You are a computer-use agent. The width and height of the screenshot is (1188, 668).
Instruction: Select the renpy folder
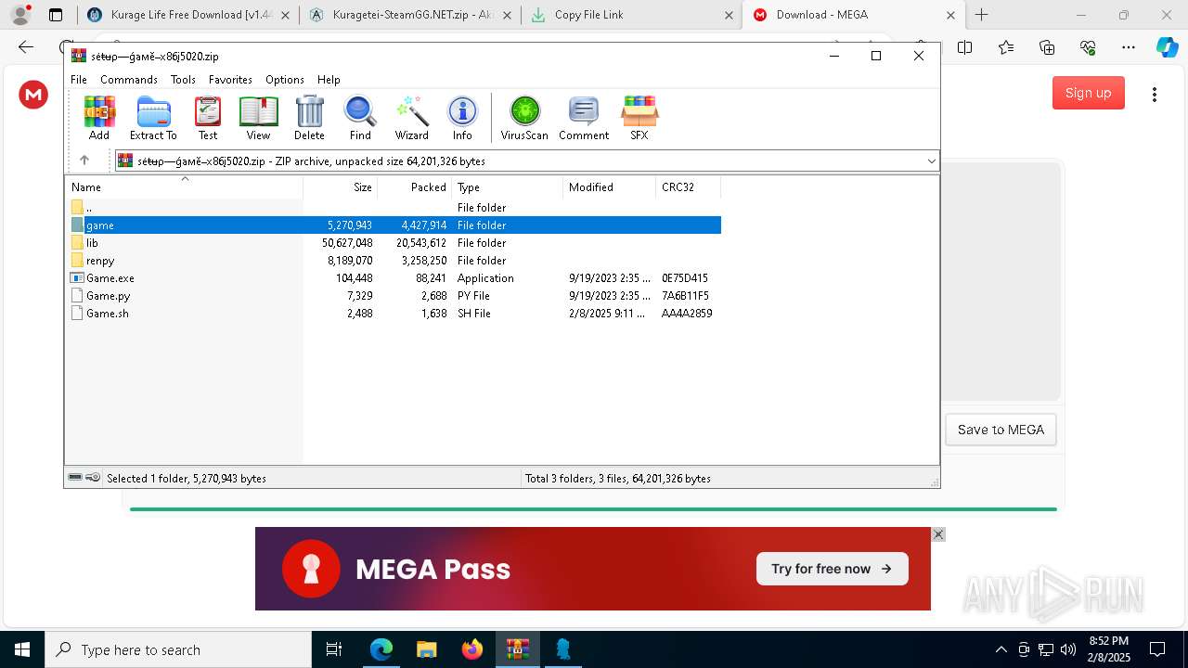(x=394, y=261)
